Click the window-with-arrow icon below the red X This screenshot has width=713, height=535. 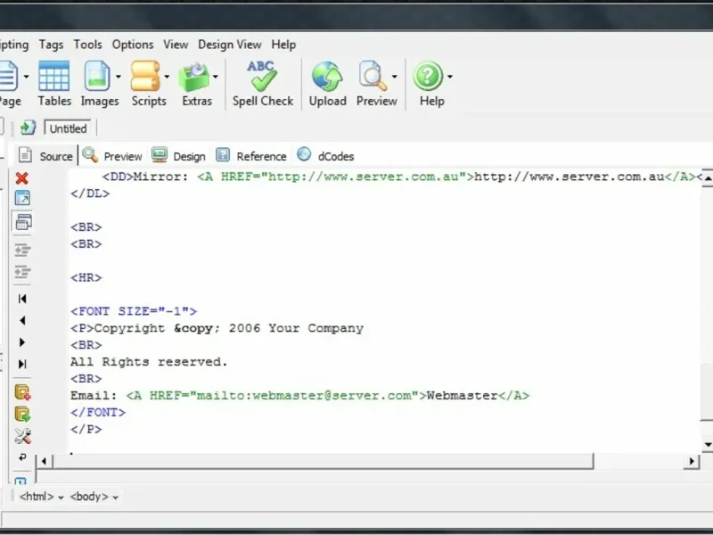click(22, 198)
